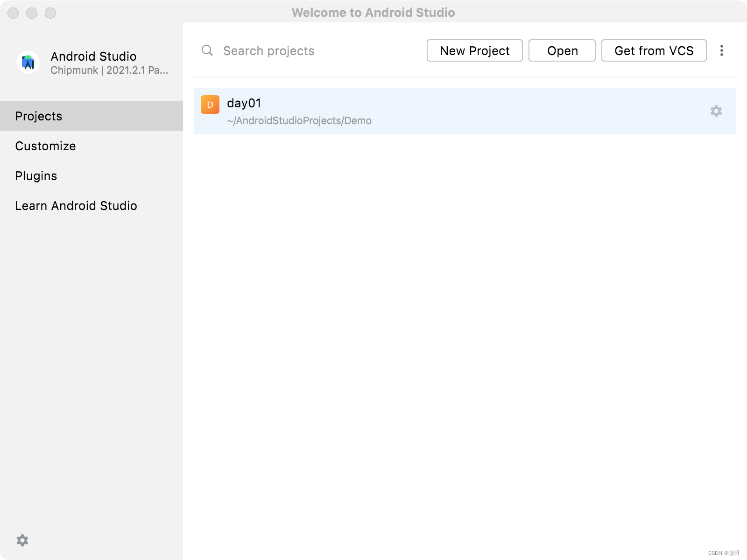Minimize the Welcome to Android Studio window
The height and width of the screenshot is (560, 747).
32,13
